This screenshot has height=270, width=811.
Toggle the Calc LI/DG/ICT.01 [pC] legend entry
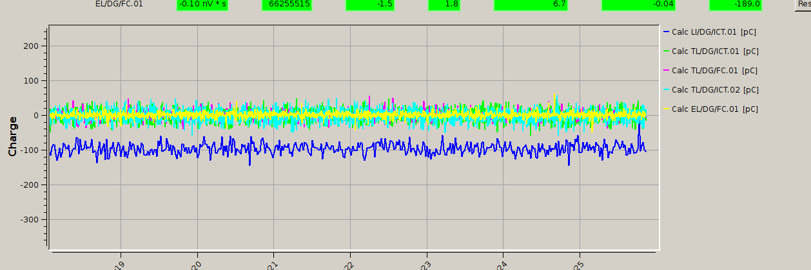point(714,32)
